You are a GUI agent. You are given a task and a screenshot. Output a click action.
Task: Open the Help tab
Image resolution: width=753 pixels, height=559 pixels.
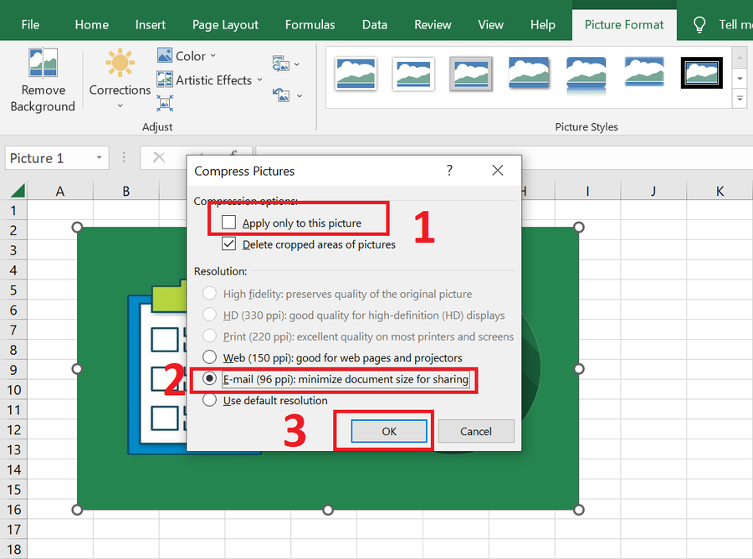point(543,24)
